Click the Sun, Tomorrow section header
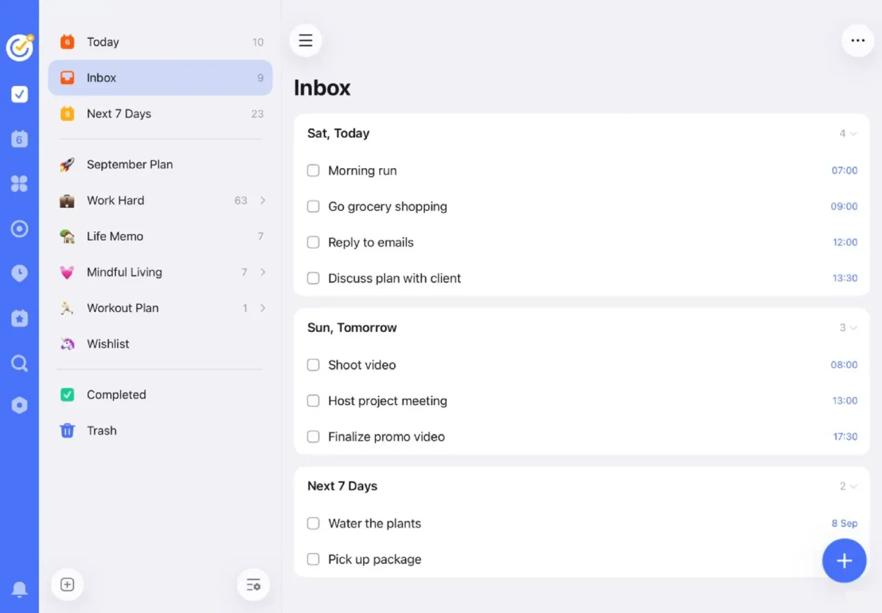 pos(352,327)
